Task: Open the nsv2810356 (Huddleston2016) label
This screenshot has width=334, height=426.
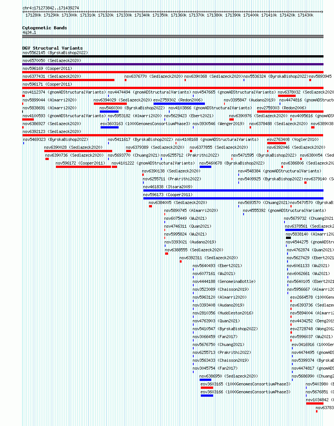Action: 223,313
